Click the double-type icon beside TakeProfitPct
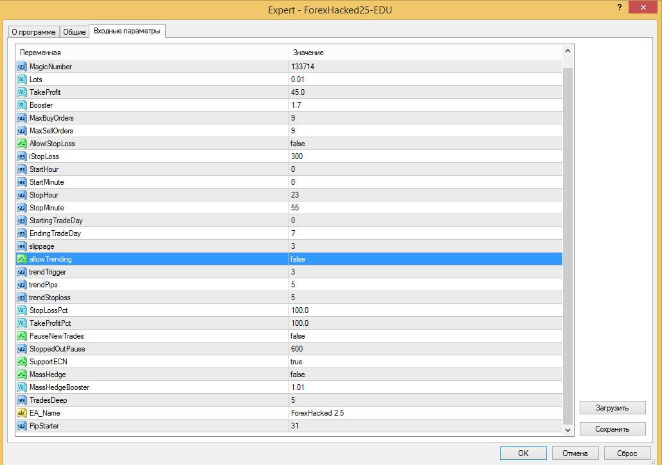 (22, 323)
